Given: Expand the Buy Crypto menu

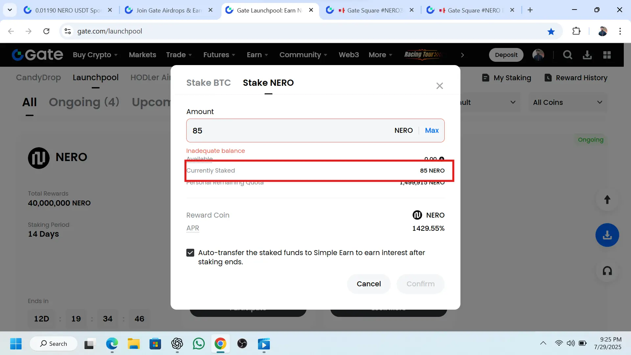Looking at the screenshot, I should click(95, 55).
